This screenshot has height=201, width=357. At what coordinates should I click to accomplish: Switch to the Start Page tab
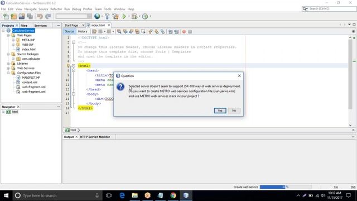[x=71, y=25]
